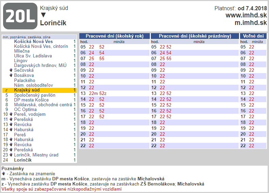Click the request-stop hand icon beside Sečovská
The width and height of the screenshot is (269, 193).
click(11, 70)
